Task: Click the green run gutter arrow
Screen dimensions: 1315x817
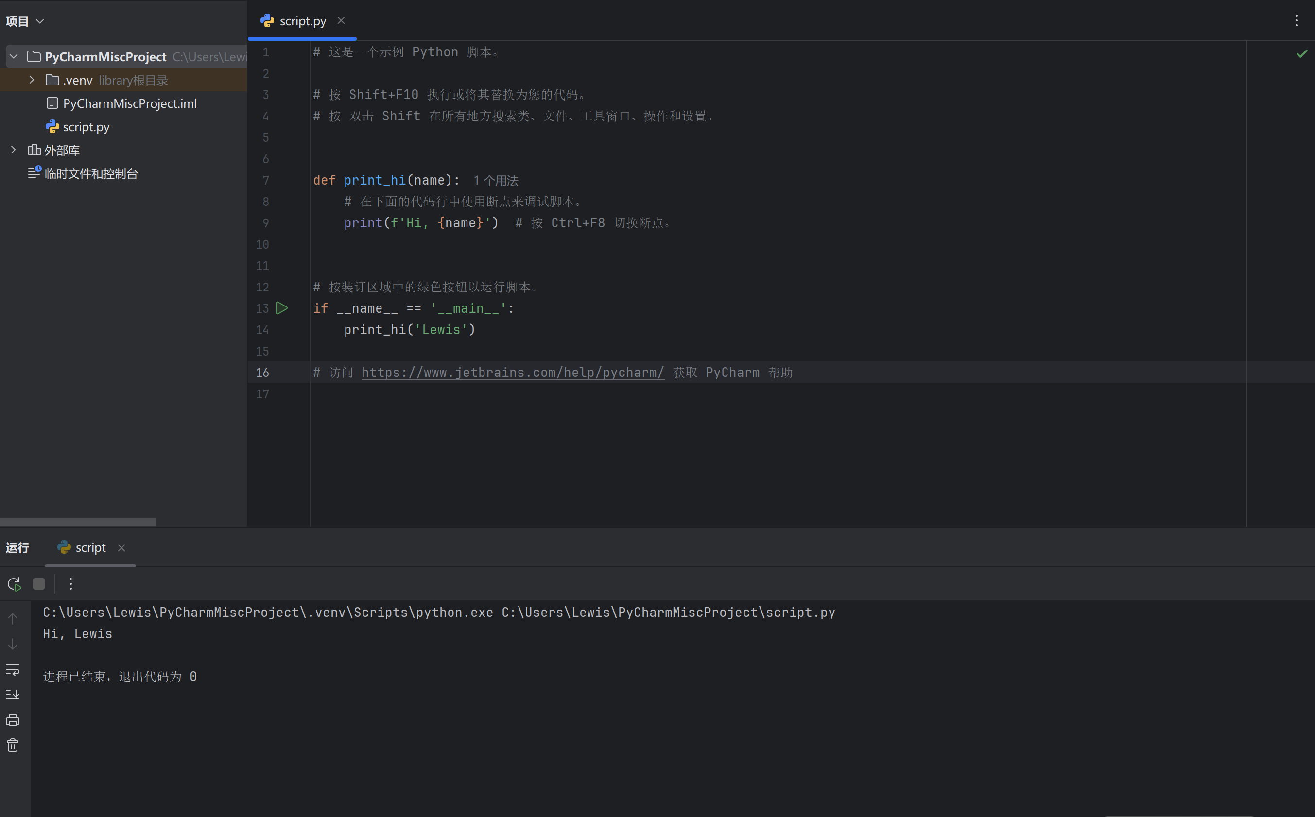Action: click(x=281, y=308)
